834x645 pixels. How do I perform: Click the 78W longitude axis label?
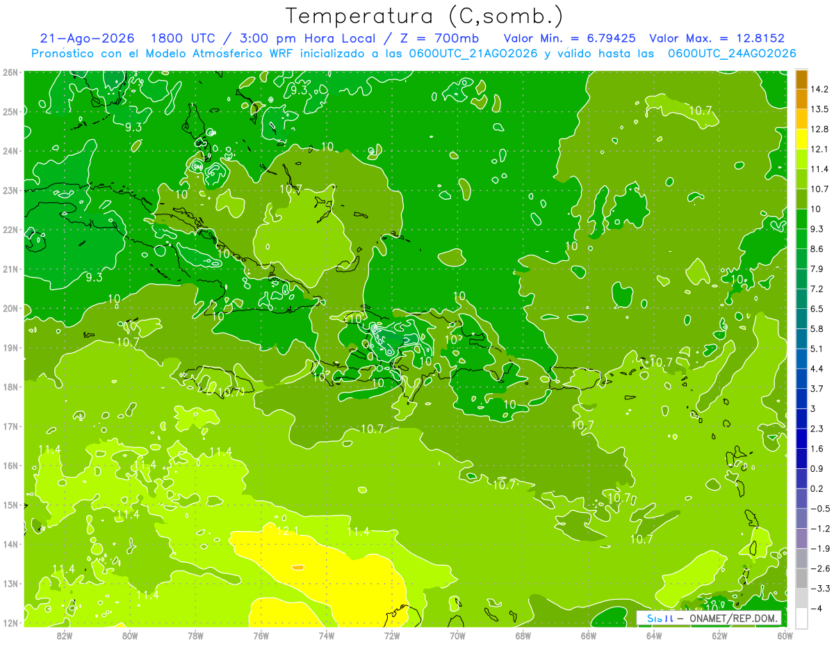195,635
